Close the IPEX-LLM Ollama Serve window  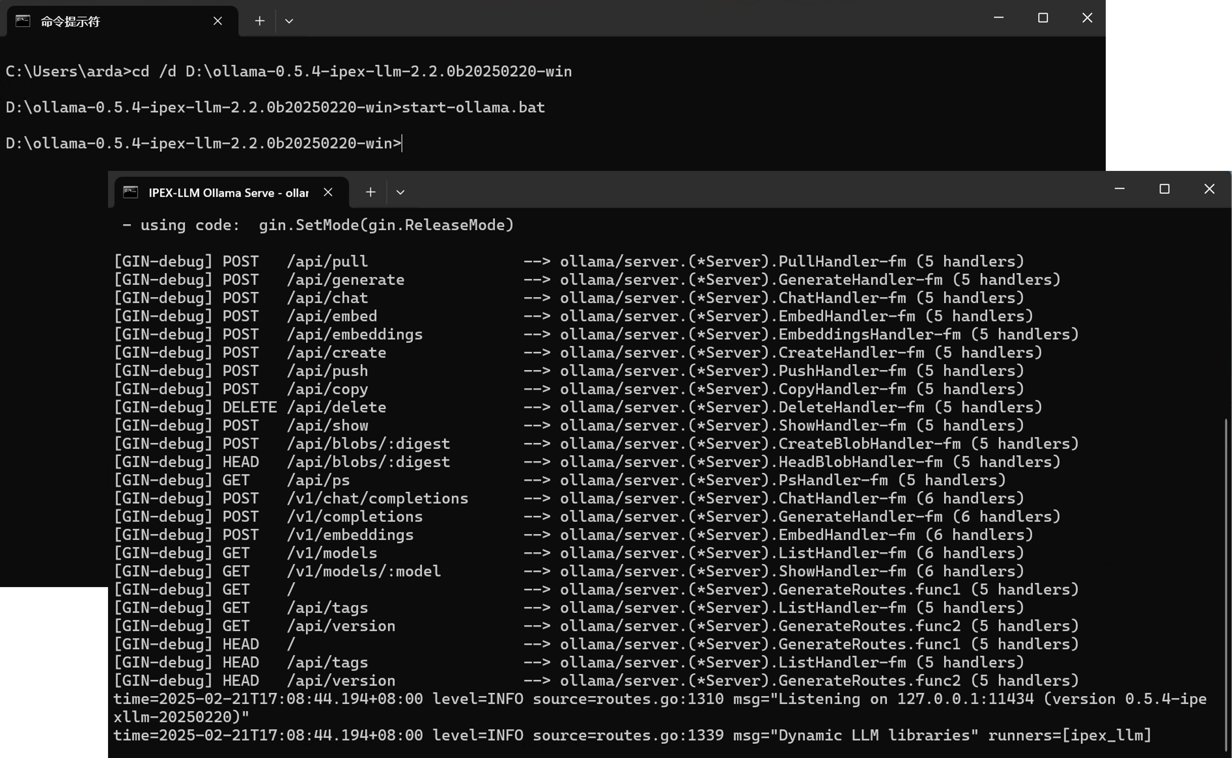coord(1209,189)
